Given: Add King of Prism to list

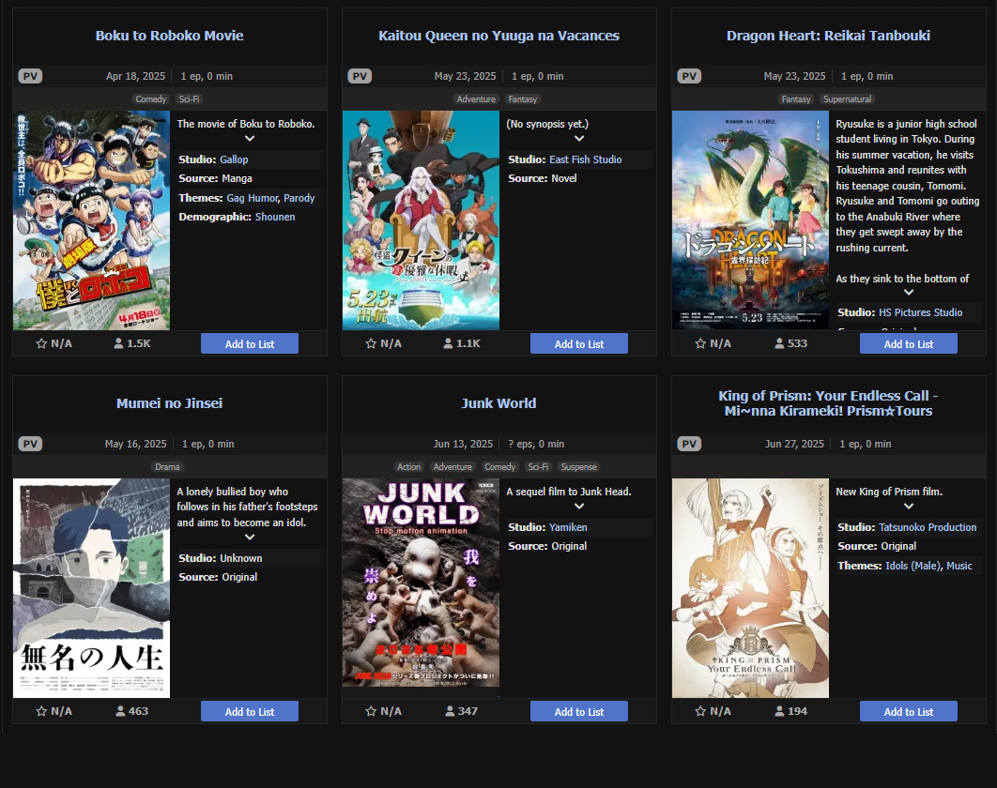Looking at the screenshot, I should (x=909, y=712).
